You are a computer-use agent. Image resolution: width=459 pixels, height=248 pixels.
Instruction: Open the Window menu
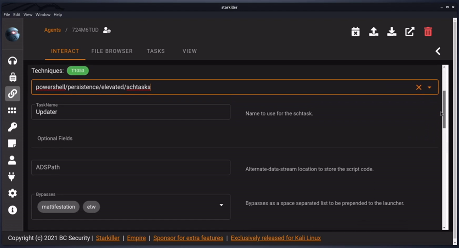[43, 15]
